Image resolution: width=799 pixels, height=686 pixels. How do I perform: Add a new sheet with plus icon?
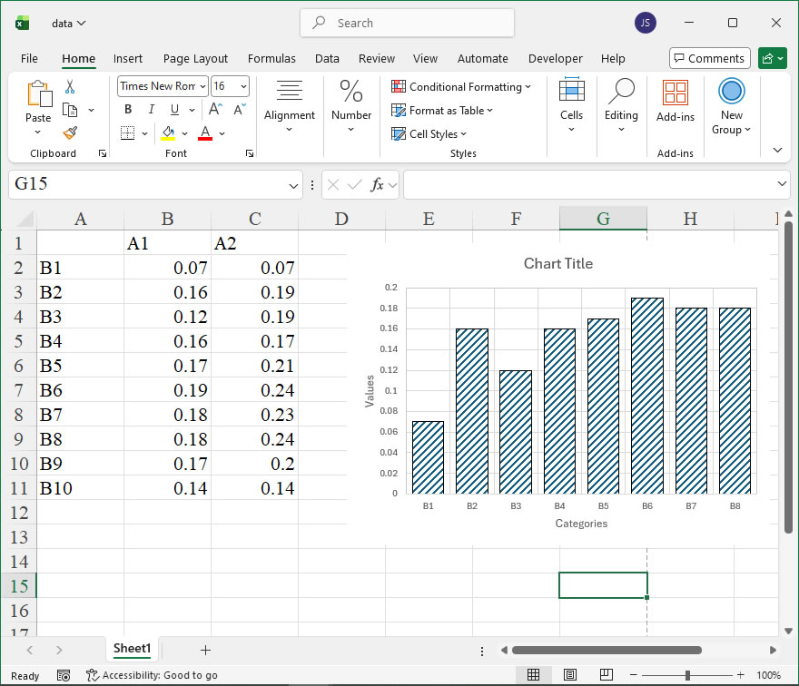coord(205,650)
